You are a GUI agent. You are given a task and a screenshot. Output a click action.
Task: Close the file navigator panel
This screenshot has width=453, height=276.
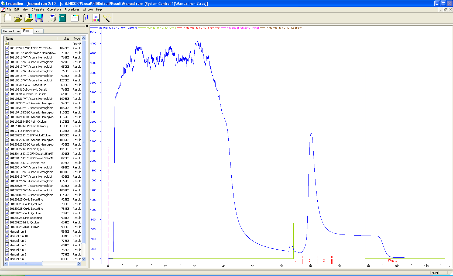click(x=87, y=26)
